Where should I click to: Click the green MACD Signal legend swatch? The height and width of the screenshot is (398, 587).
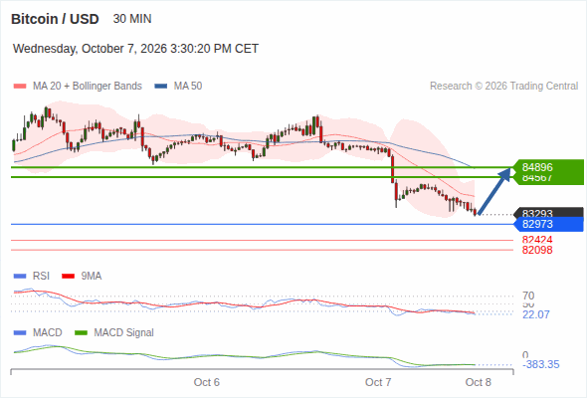81,333
